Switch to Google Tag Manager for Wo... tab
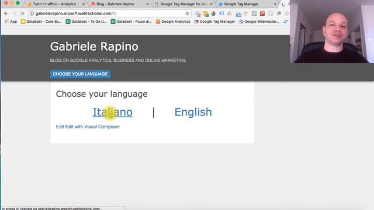Image resolution: width=374 pixels, height=210 pixels. 183,4
